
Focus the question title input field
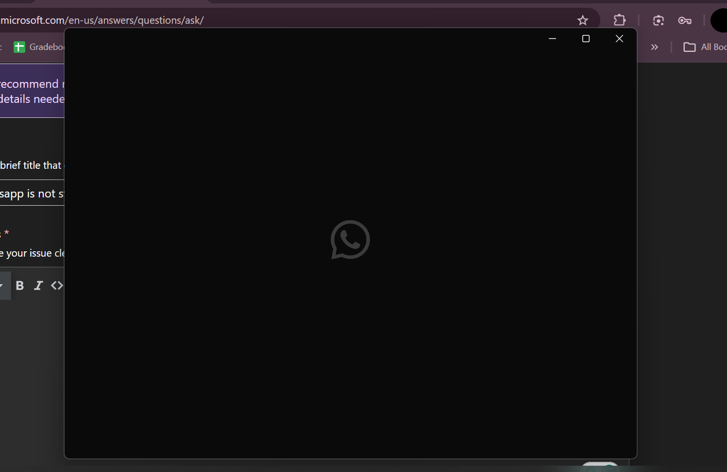coord(32,193)
